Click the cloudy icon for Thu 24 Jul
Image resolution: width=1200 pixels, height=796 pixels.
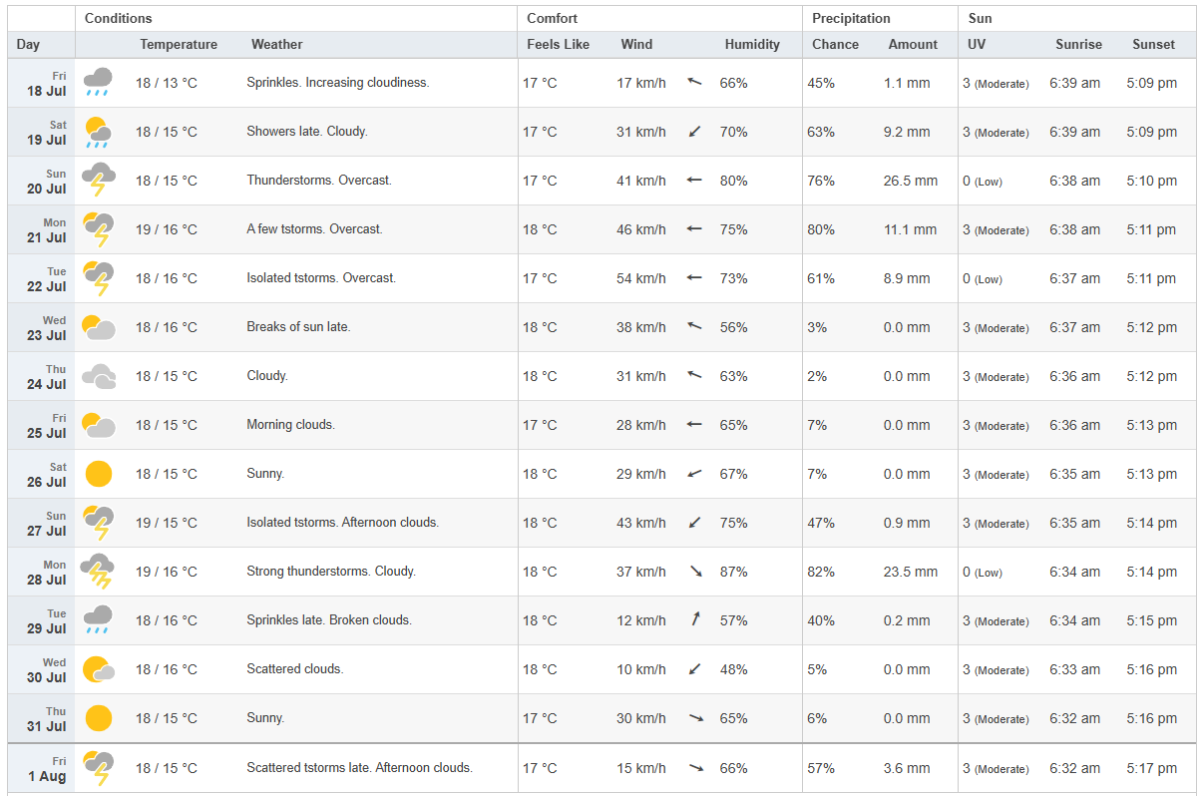coord(98,376)
